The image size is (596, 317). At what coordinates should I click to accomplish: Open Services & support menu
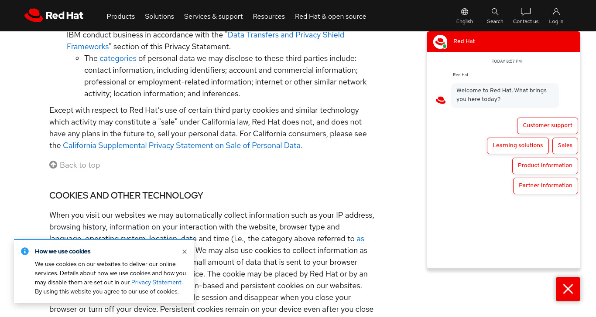(213, 16)
